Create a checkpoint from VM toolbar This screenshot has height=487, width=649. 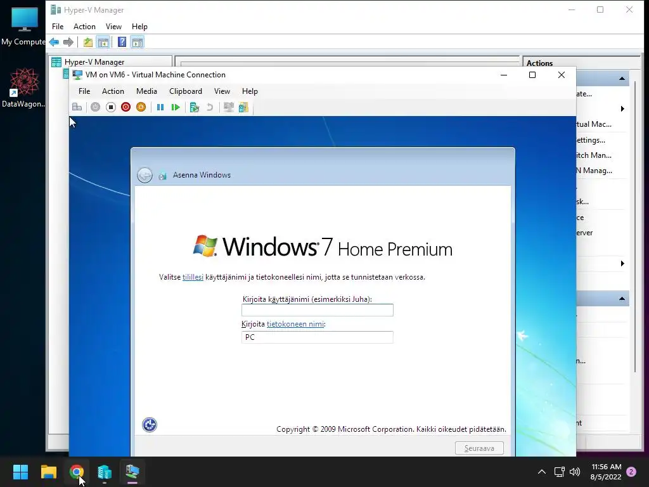coord(194,107)
